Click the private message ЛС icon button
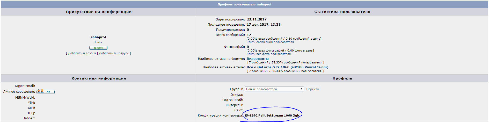Screen dimensions: 489x123 pos(46,92)
